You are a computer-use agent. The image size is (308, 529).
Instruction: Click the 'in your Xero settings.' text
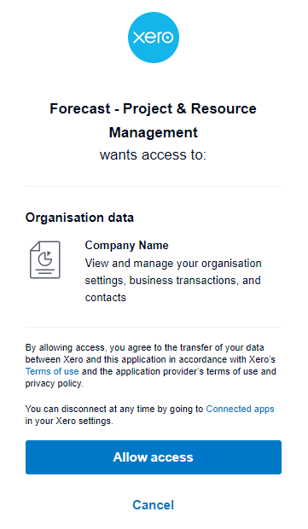tap(69, 421)
